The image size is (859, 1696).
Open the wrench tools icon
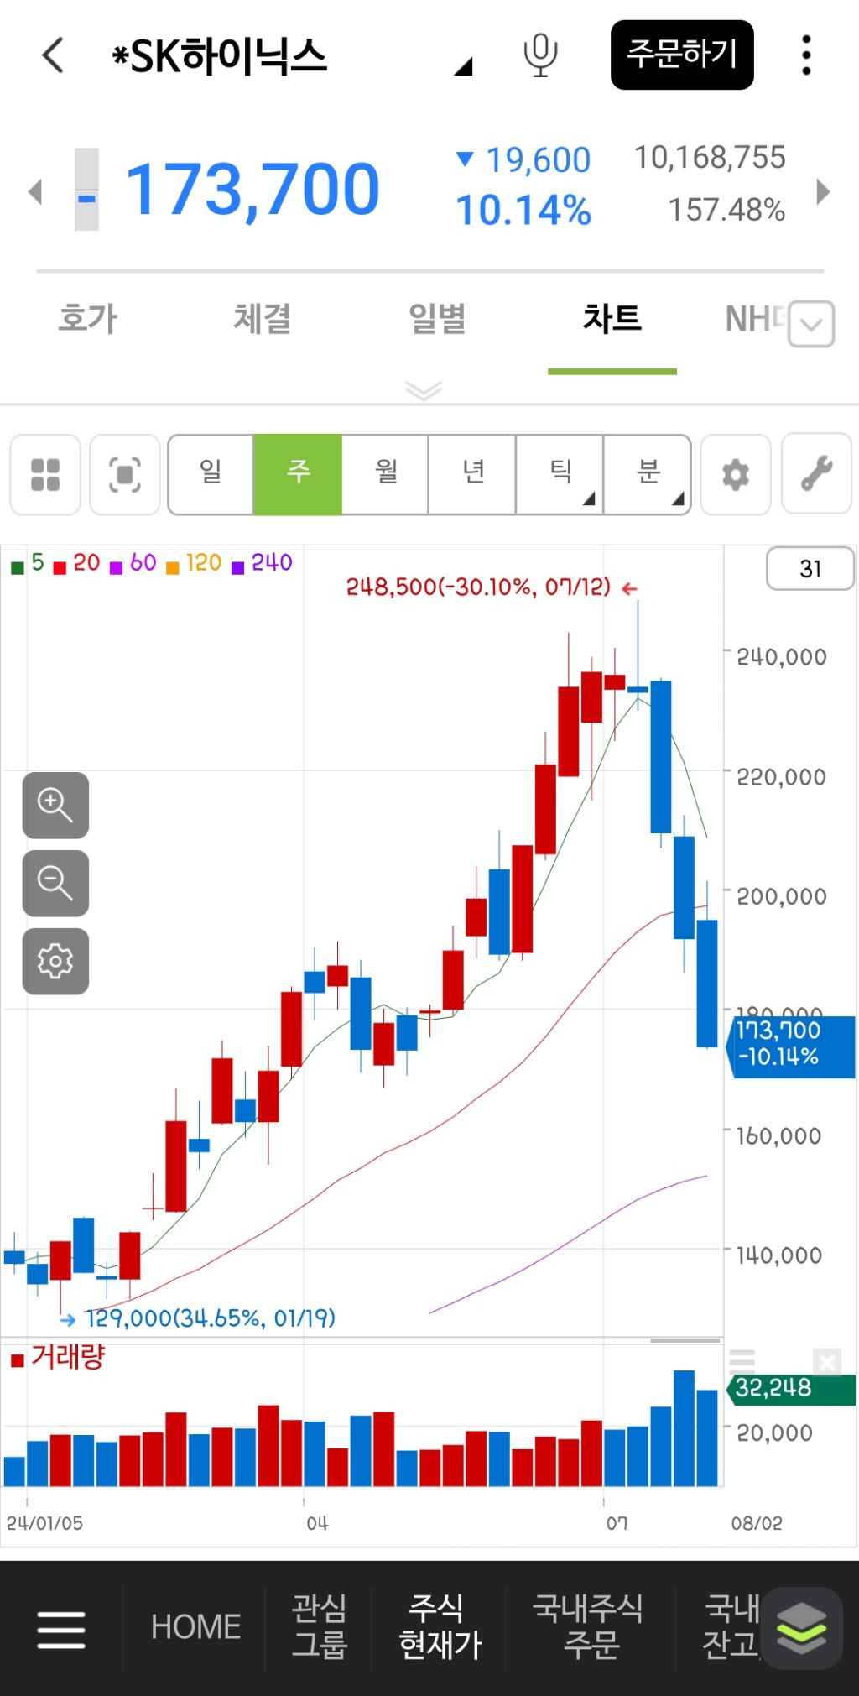[817, 474]
